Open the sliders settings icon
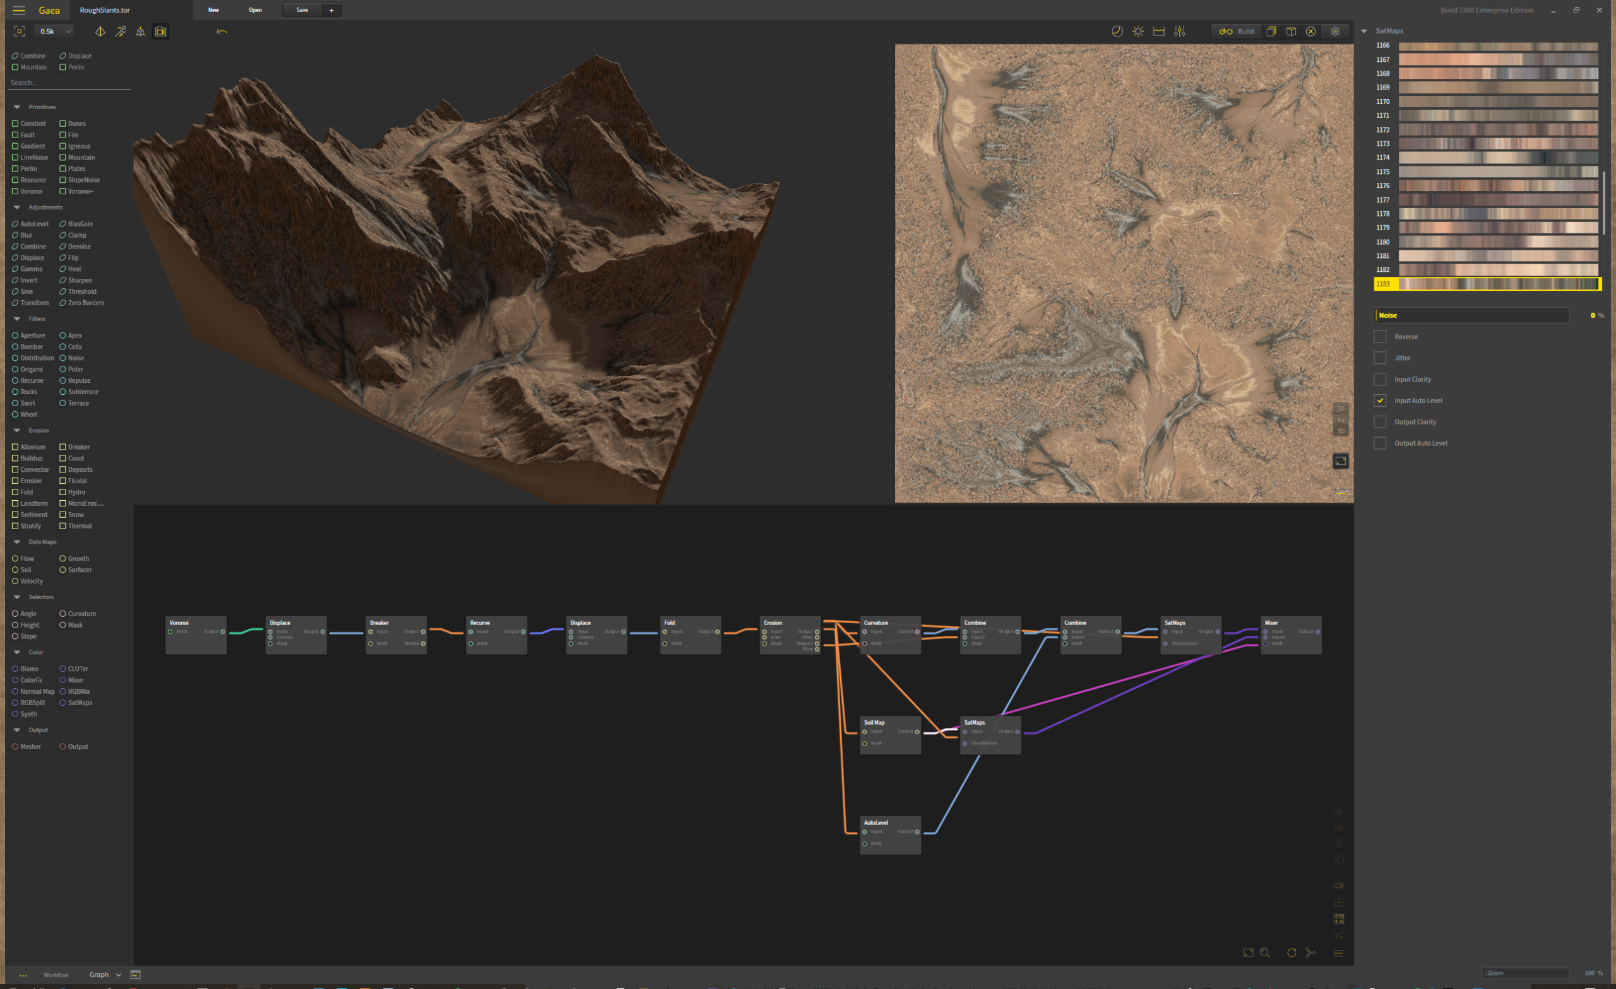Viewport: 1616px width, 989px height. coord(1179,32)
